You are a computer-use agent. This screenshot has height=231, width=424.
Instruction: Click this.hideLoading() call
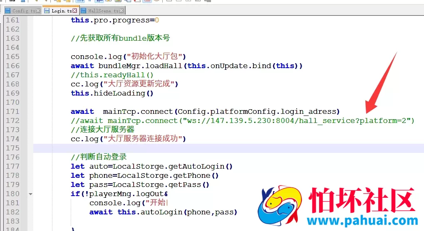point(112,93)
